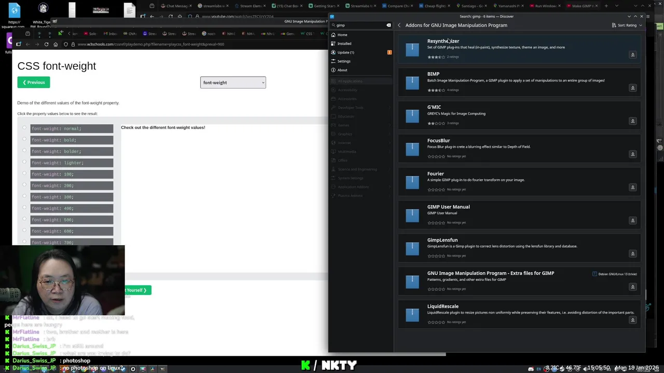The height and width of the screenshot is (373, 664).
Task: Select font-weight: 100 radio button
Action: click(x=24, y=173)
